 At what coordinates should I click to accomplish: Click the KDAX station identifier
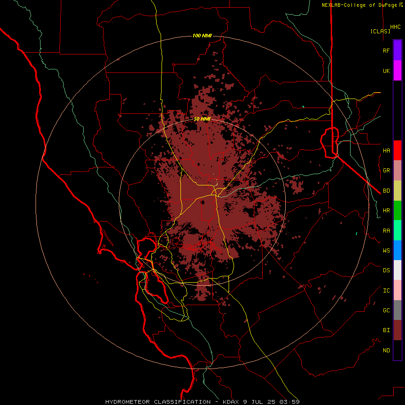click(x=231, y=402)
